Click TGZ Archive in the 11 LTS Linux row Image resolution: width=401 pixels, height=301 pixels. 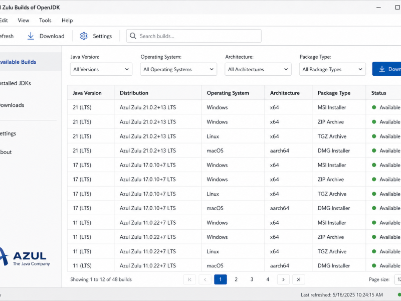(332, 252)
